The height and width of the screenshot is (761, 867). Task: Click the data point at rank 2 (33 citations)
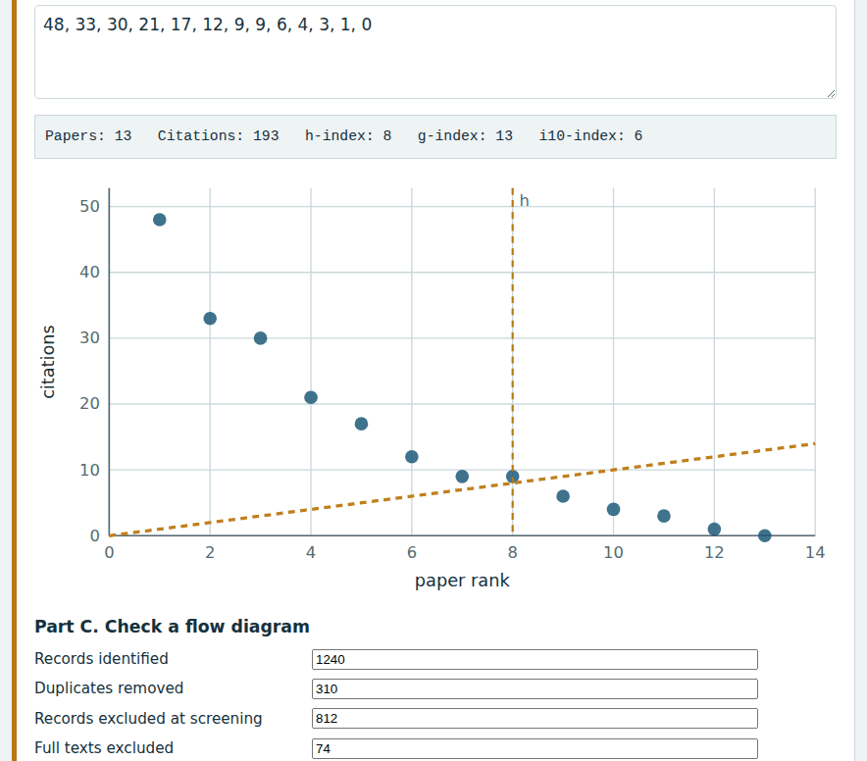point(210,319)
